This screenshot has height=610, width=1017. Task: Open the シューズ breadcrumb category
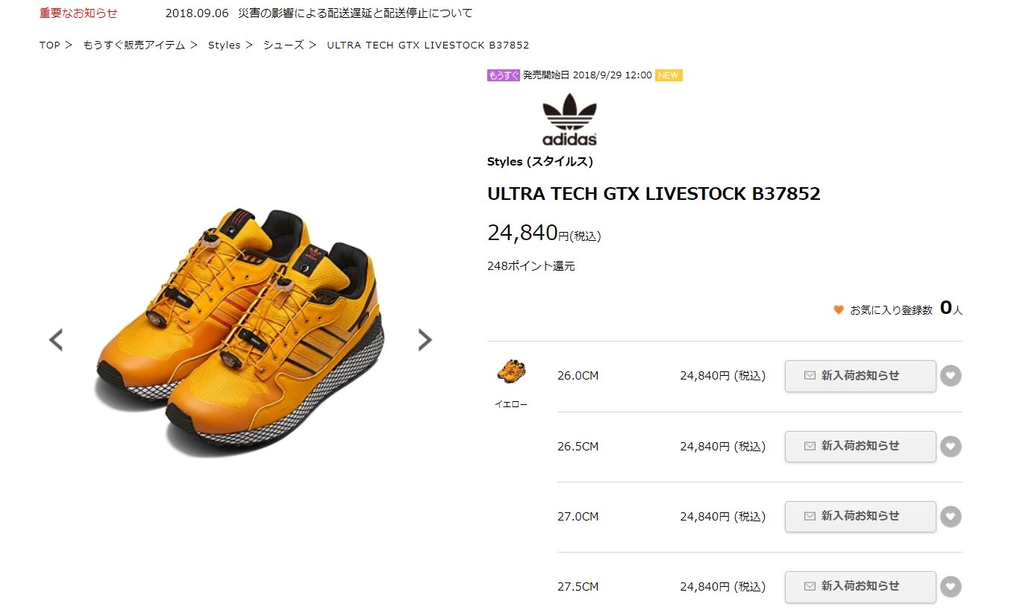coord(284,45)
